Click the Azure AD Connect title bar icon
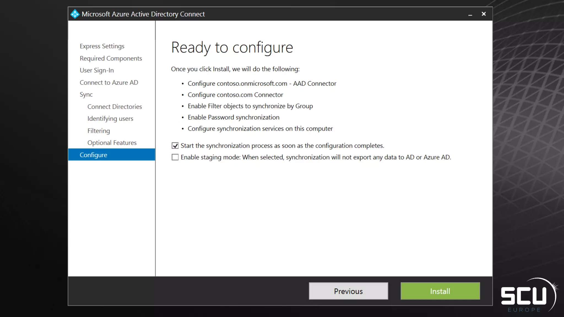Viewport: 564px width, 317px height. click(75, 14)
